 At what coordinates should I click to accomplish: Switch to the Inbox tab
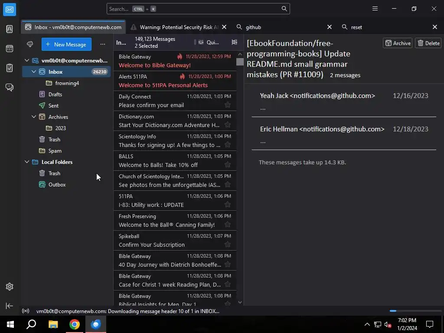tap(73, 27)
